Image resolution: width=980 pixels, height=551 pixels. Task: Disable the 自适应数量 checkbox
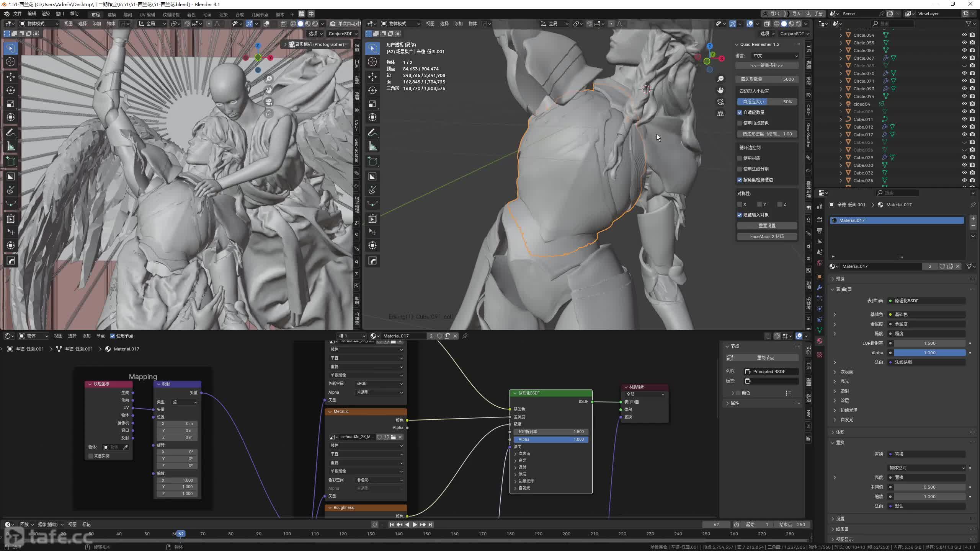pos(740,112)
